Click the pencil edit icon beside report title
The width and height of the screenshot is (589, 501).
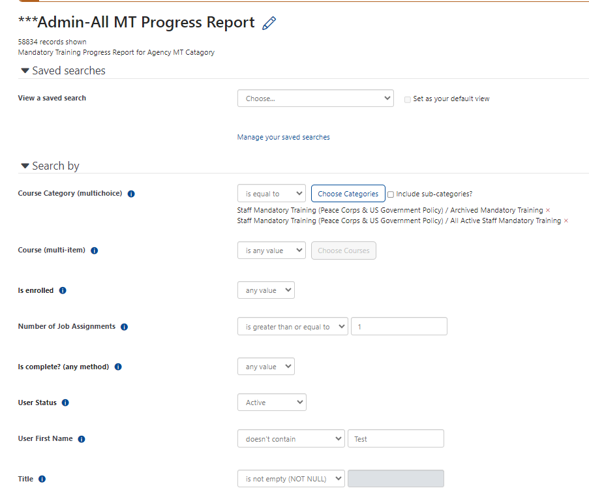tap(269, 23)
